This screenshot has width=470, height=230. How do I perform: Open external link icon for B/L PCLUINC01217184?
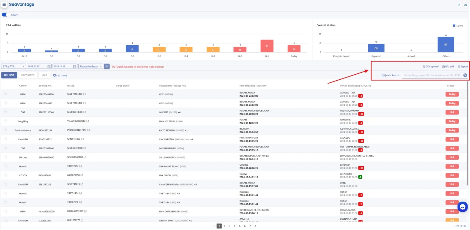point(89,130)
